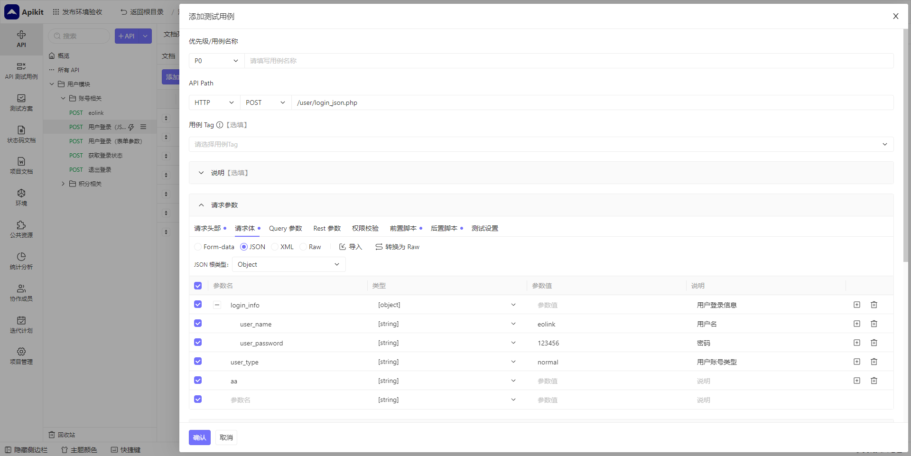
Task: Open the app grid next to 发布环境验收
Action: pos(56,12)
